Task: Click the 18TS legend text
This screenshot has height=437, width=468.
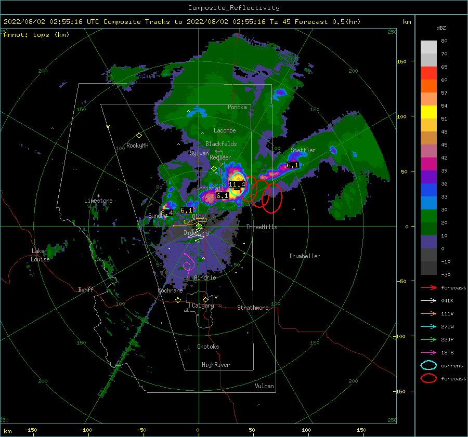Action: [x=447, y=353]
